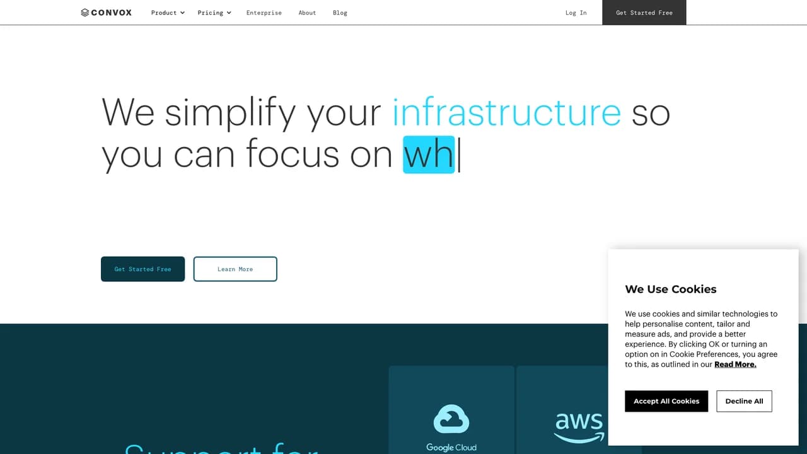Click the 'We Use Cookies' heading
The image size is (807, 454).
671,289
